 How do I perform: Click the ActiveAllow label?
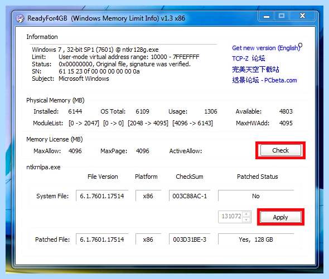[x=186, y=151]
